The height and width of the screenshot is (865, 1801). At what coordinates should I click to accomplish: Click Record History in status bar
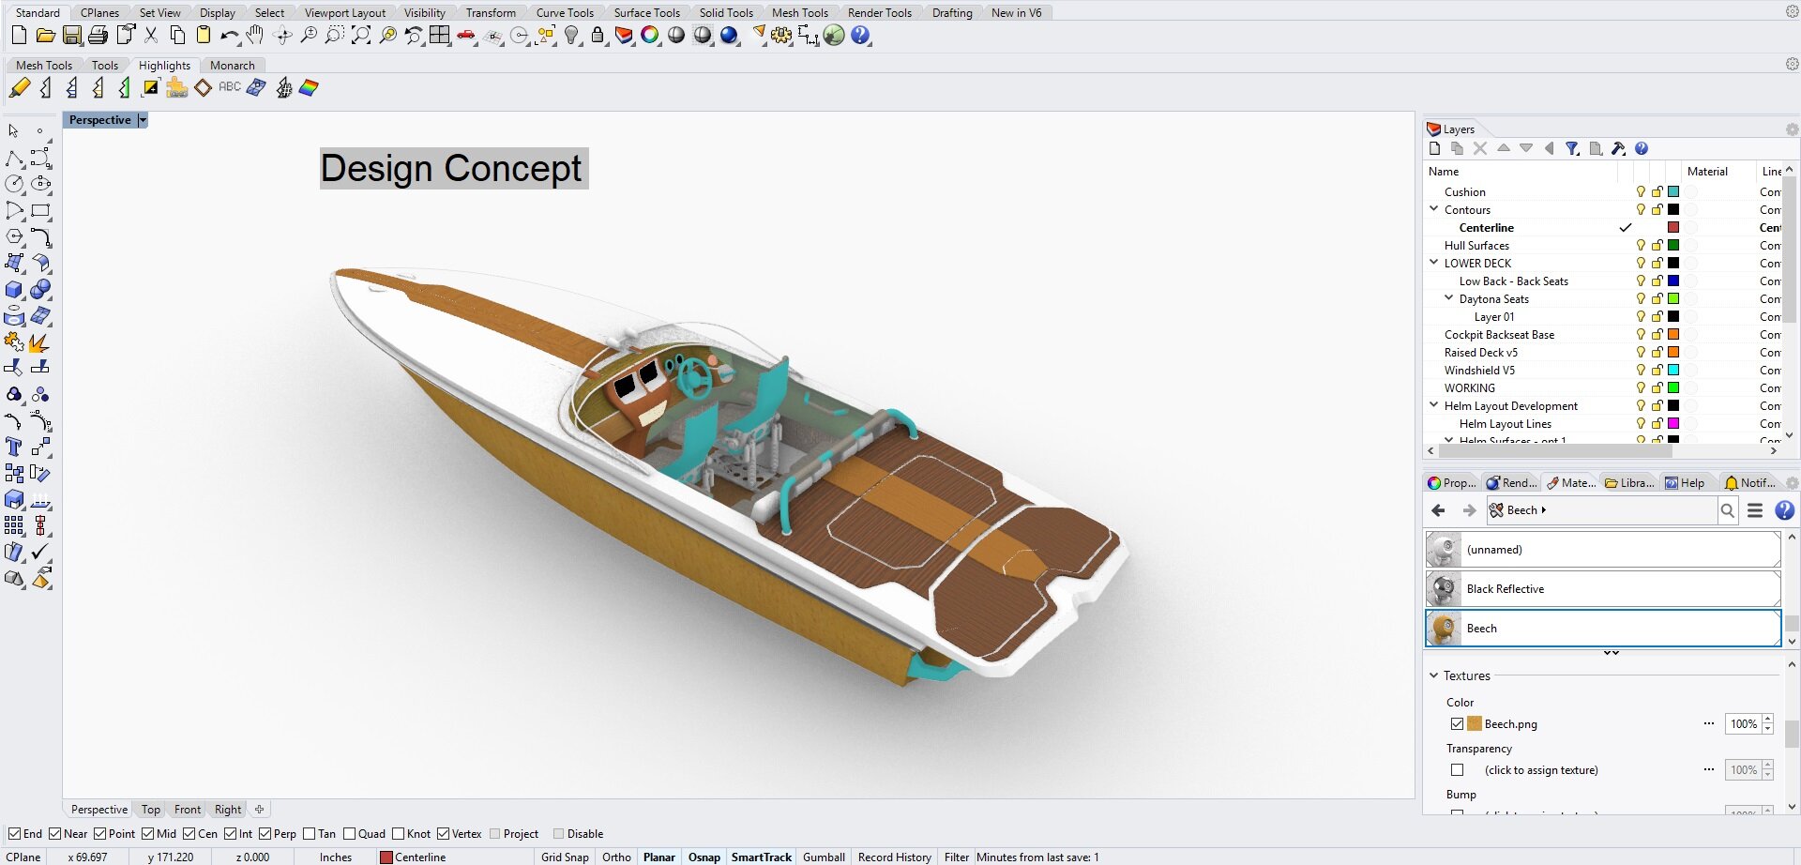tap(895, 857)
